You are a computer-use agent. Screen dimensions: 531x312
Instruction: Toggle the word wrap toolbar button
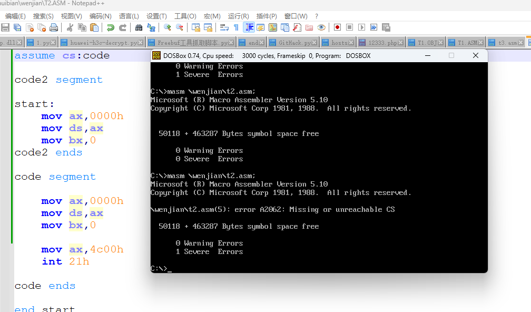coord(224,27)
